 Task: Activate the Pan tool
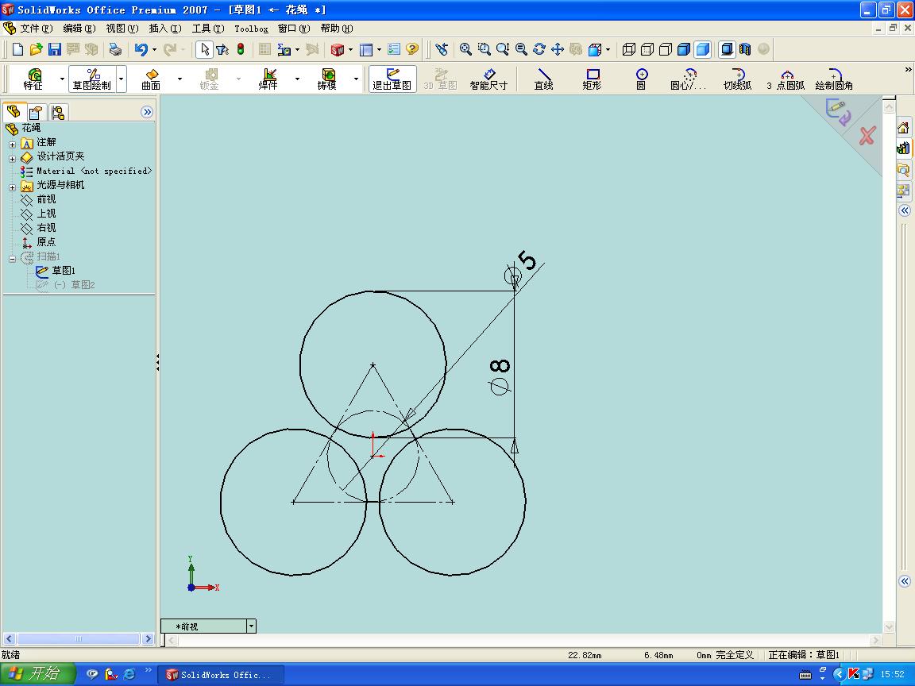tap(558, 49)
